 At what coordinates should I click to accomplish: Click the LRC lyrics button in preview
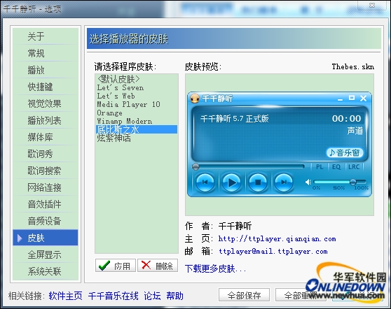354,166
